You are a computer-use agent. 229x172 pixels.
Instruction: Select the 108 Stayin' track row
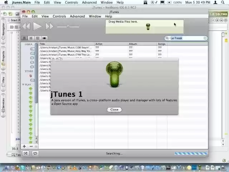[123, 48]
